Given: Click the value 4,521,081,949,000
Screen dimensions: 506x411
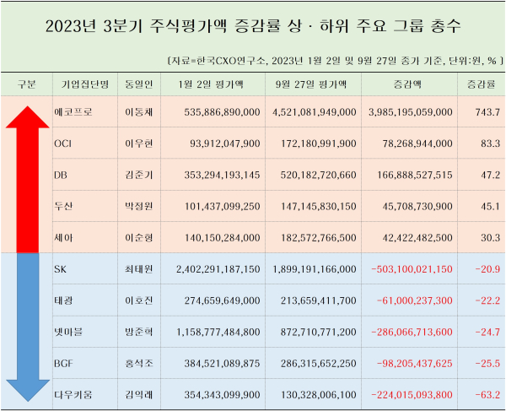Looking at the screenshot, I should [x=314, y=112].
